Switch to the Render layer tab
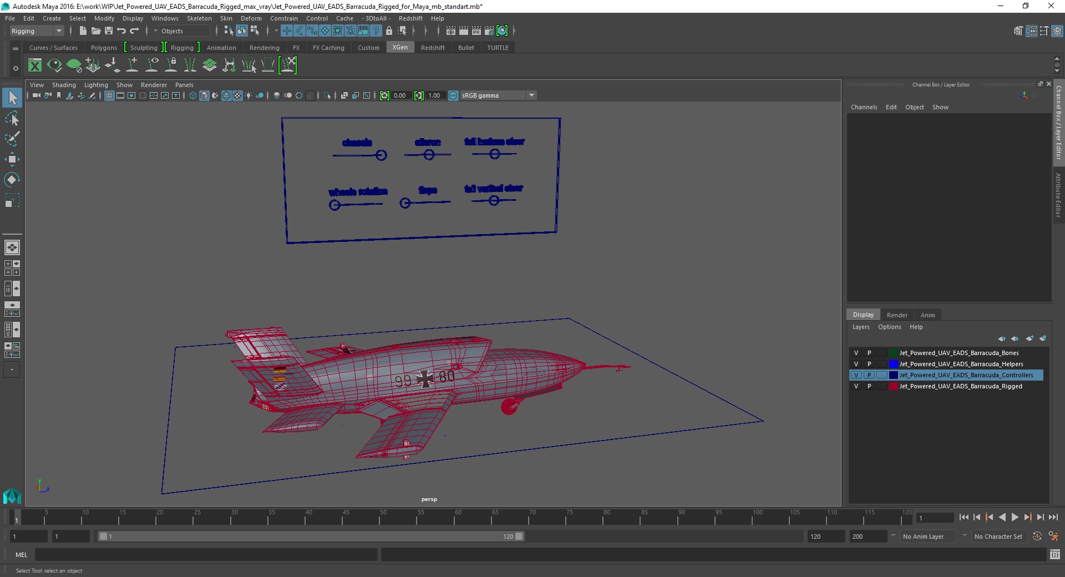Screen dimensions: 1065x577 (897, 315)
